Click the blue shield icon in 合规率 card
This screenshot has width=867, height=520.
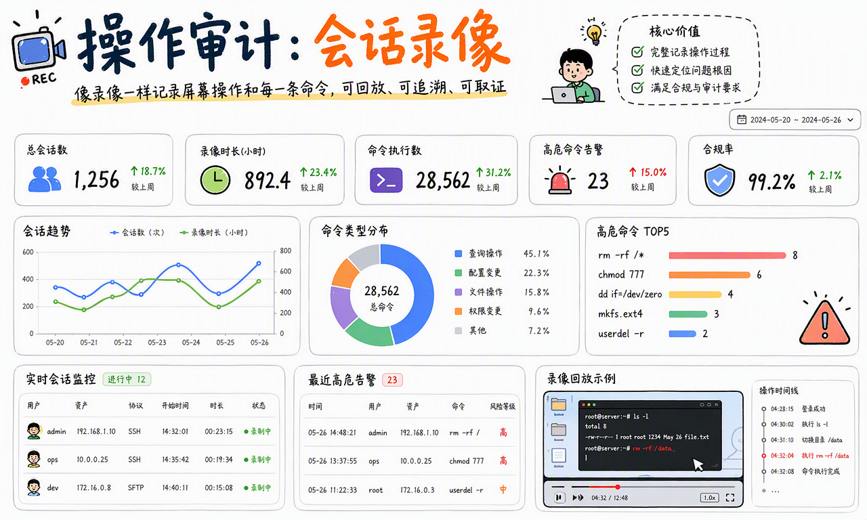coord(719,180)
